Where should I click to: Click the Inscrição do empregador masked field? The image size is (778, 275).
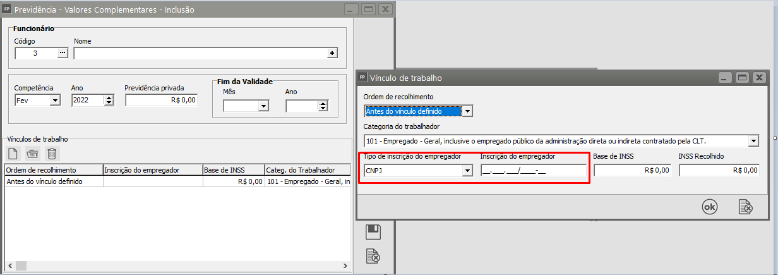click(x=533, y=170)
